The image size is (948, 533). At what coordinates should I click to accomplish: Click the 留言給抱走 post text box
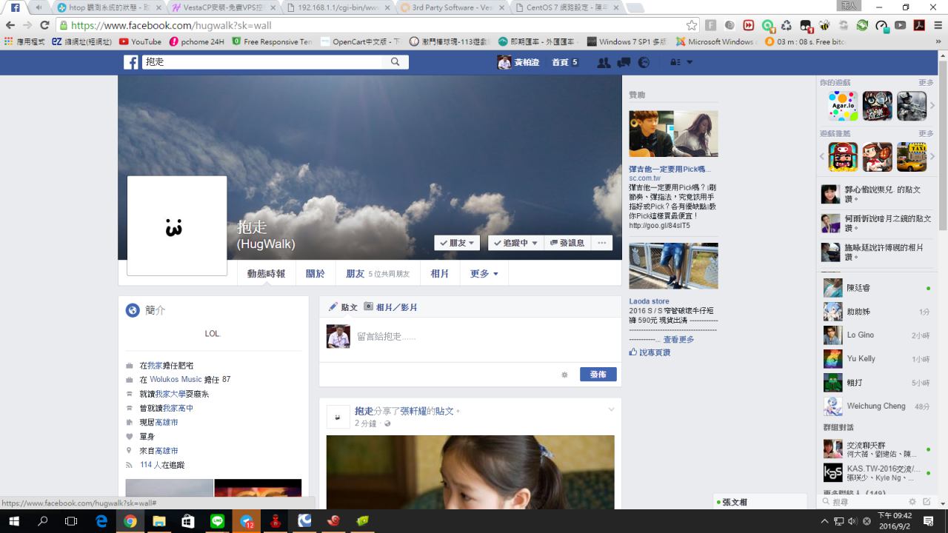pyautogui.click(x=485, y=336)
